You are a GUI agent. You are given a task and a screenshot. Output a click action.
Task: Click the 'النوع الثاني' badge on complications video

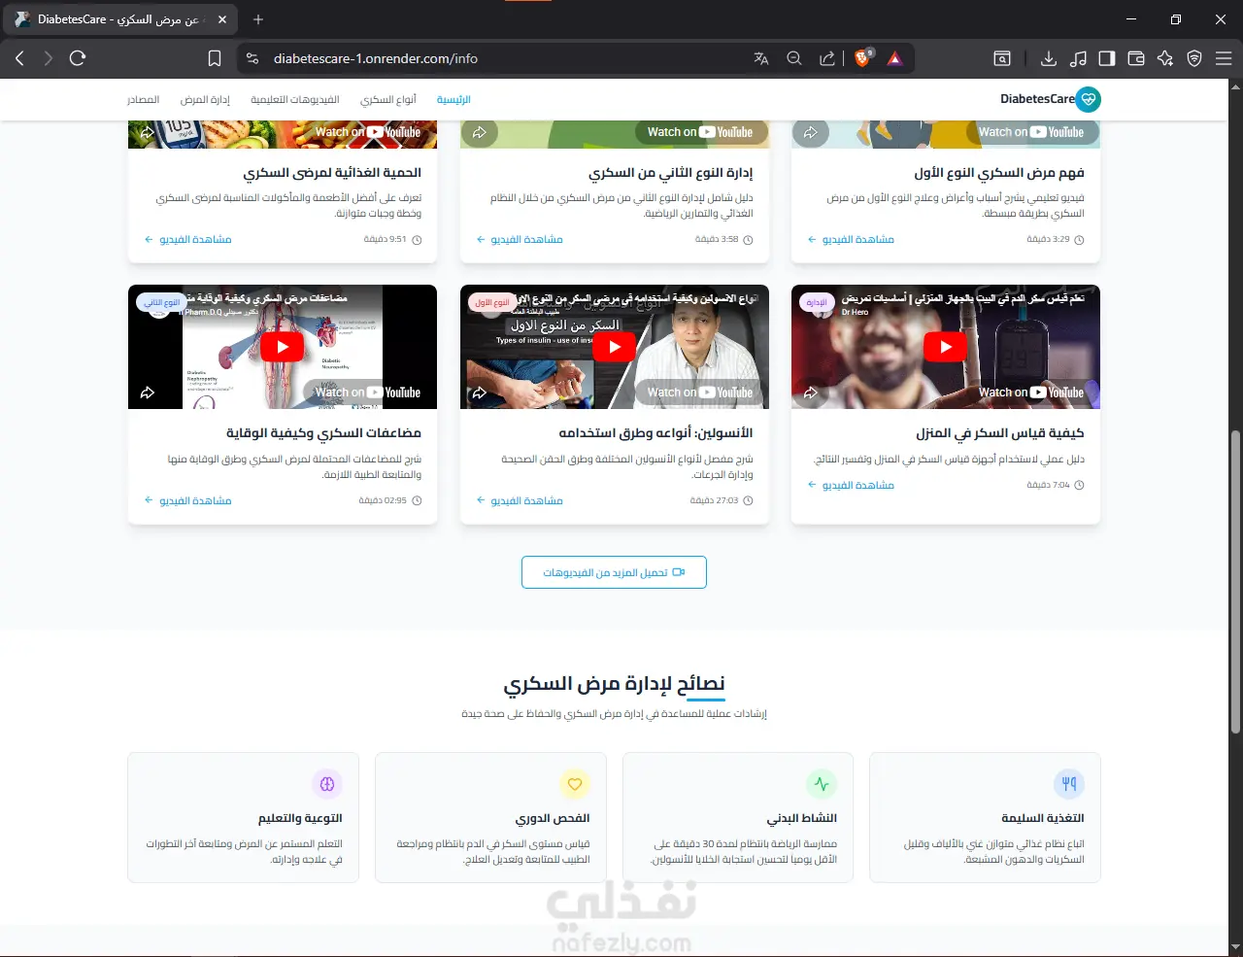coord(162,302)
